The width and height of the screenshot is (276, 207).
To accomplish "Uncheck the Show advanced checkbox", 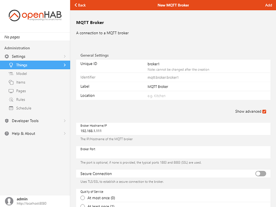I will pos(264,111).
